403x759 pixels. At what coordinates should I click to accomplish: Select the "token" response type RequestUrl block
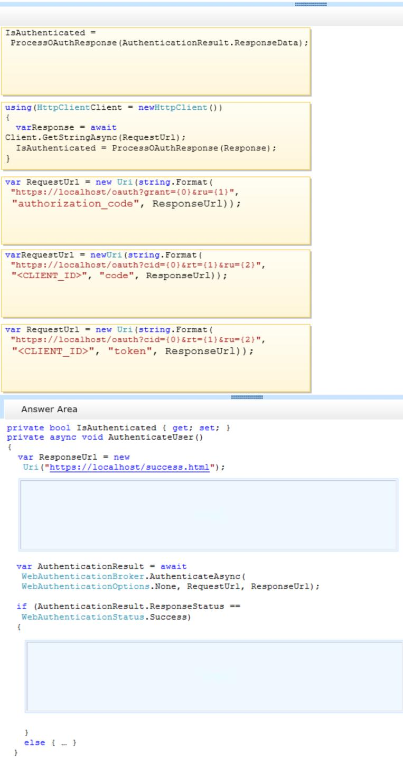pos(155,358)
